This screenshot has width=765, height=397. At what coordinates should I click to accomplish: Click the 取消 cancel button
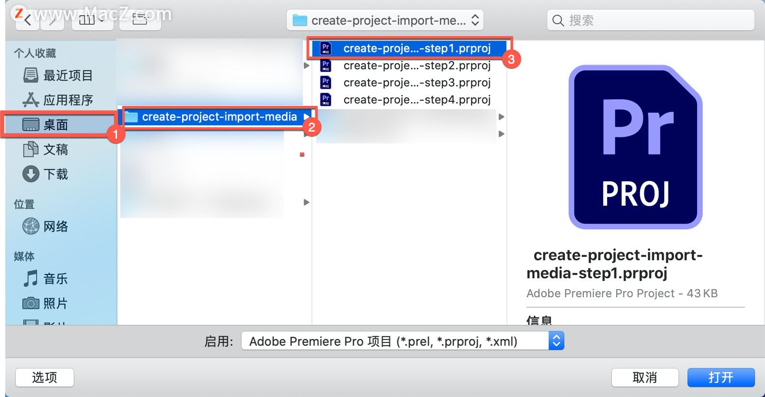coord(645,378)
